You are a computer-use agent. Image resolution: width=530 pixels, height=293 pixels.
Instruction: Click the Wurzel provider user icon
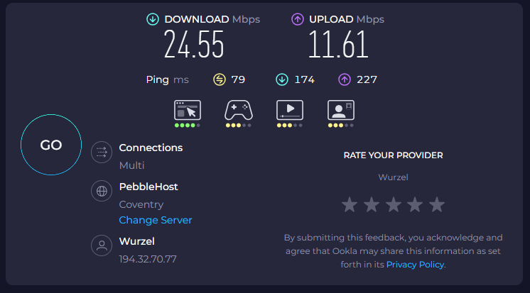(102, 245)
